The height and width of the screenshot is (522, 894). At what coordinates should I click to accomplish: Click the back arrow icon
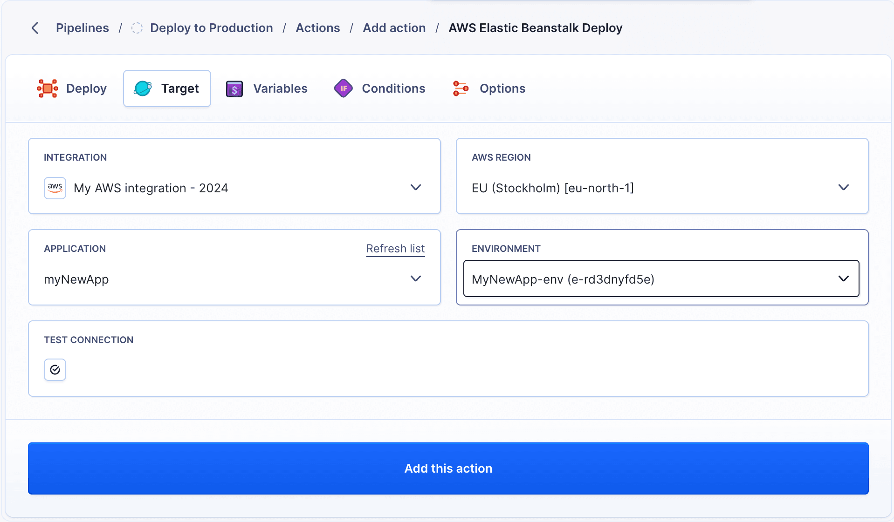click(x=35, y=28)
